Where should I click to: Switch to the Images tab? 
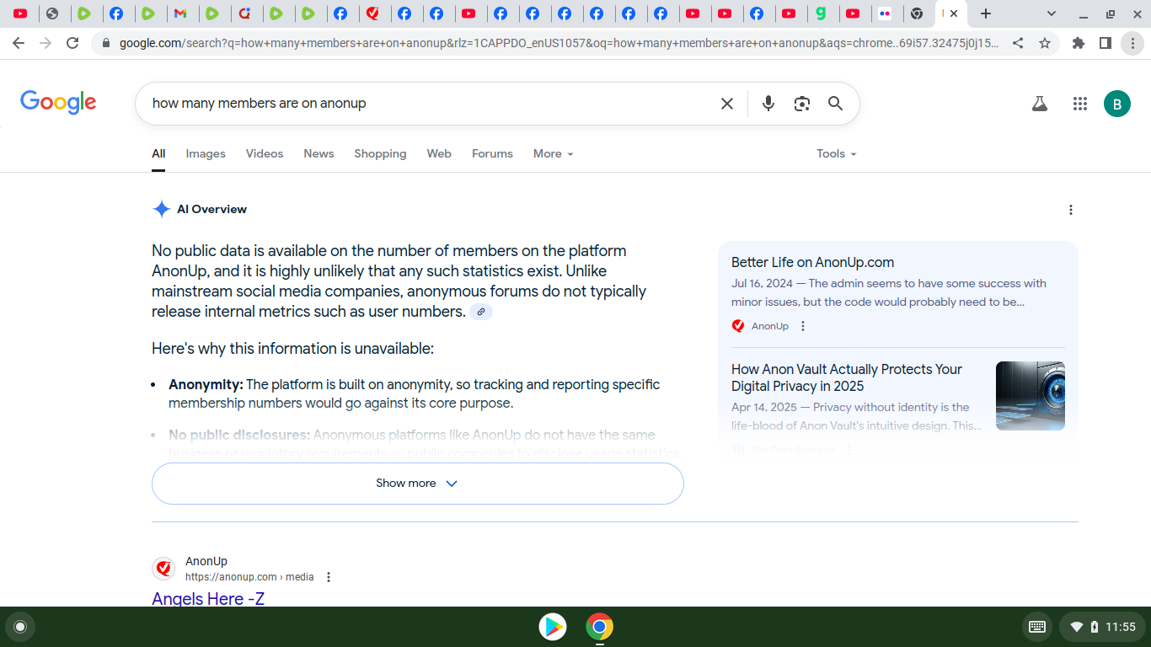point(206,153)
